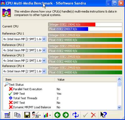Select the Parallel Test Execution row label
The height and width of the screenshot is (120, 125).
click(27, 89)
